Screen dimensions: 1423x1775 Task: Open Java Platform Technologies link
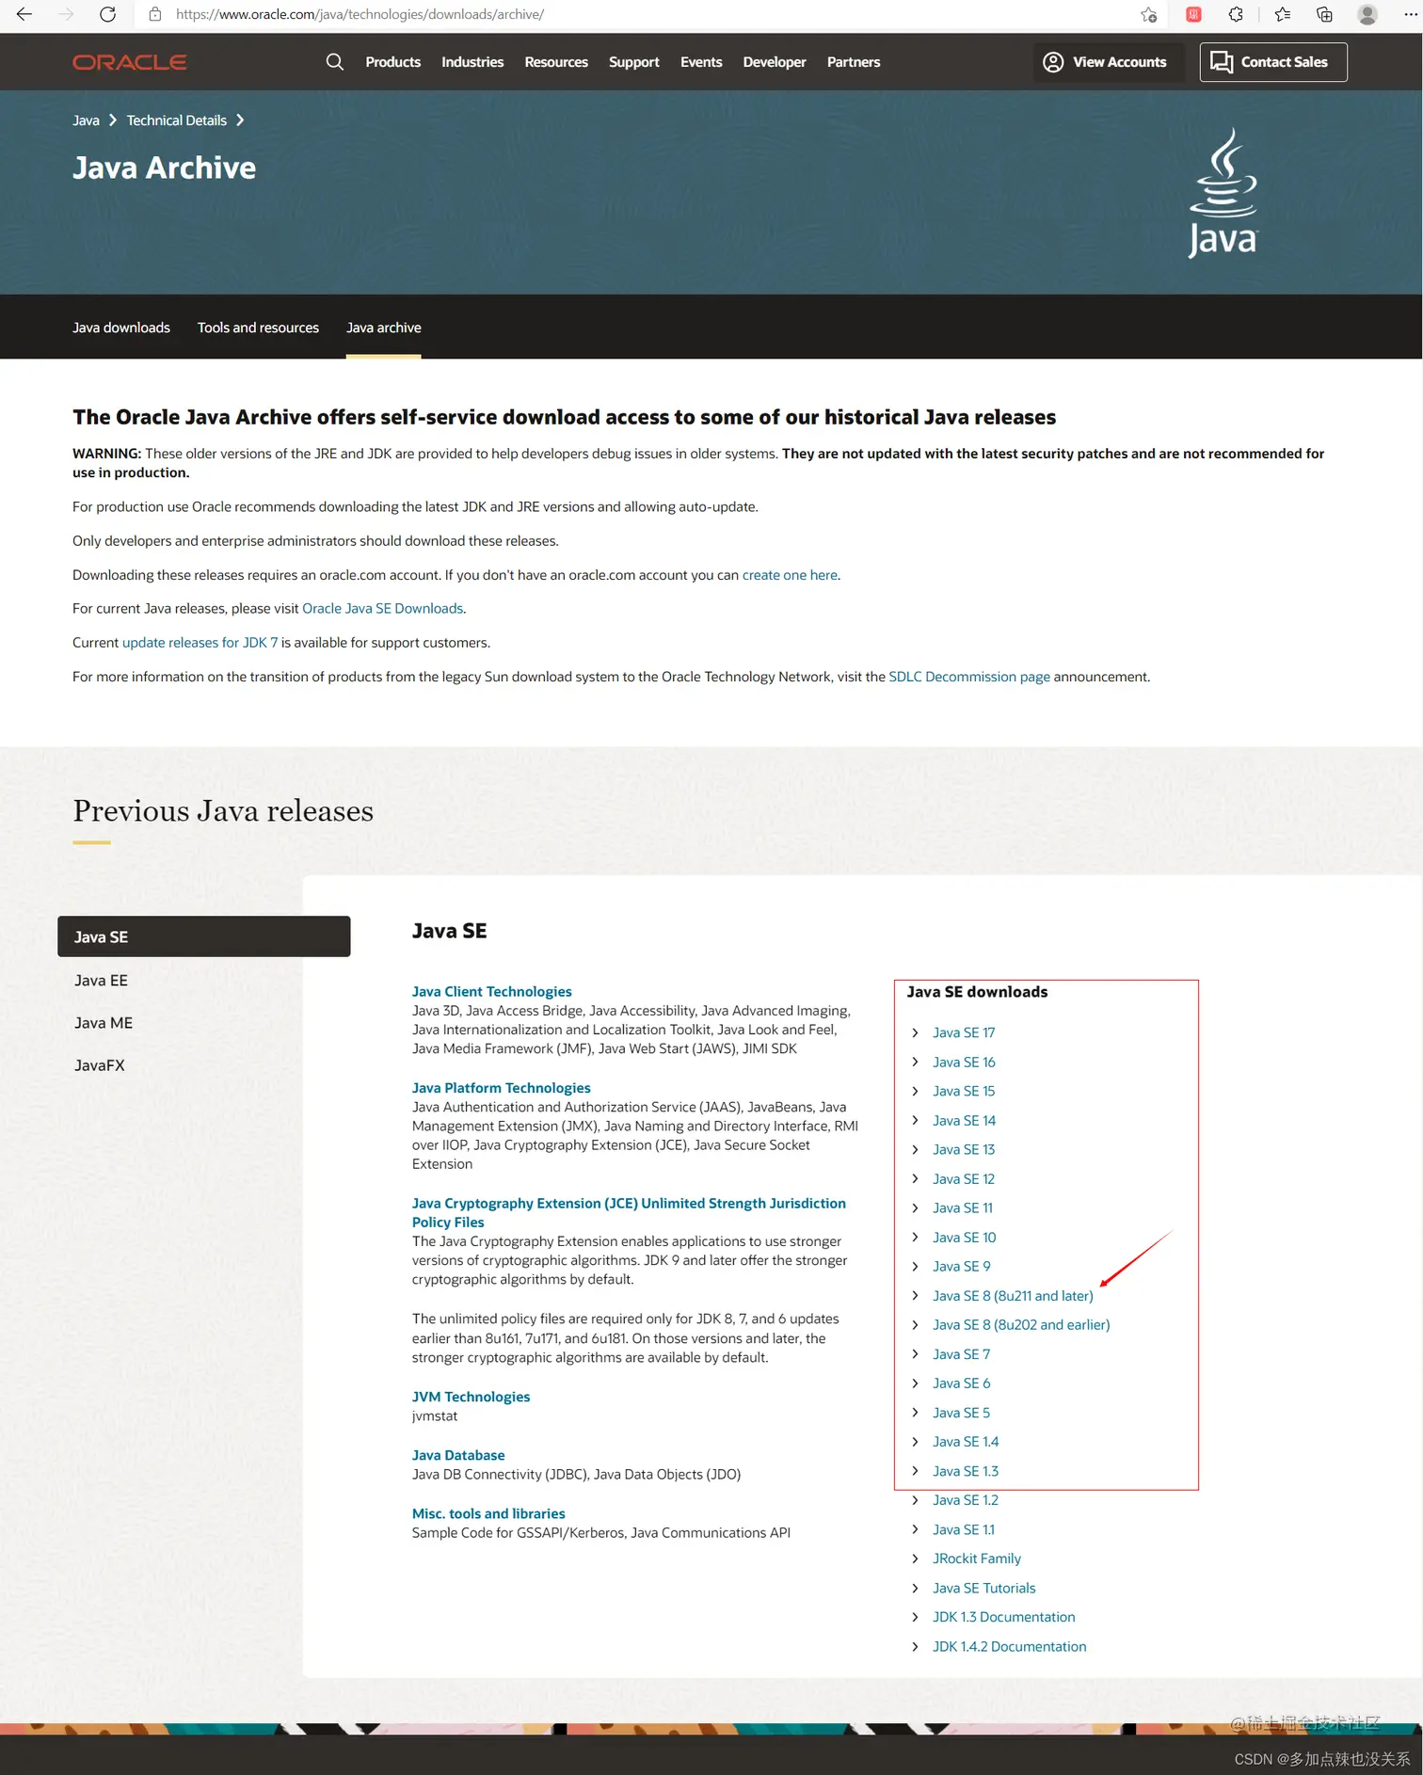[502, 1088]
